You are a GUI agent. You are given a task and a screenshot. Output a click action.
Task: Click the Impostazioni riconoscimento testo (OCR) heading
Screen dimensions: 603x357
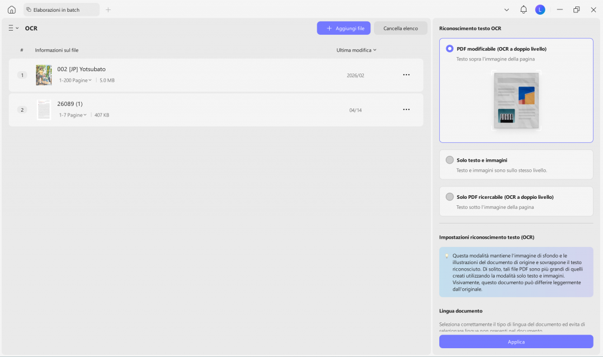(486, 237)
